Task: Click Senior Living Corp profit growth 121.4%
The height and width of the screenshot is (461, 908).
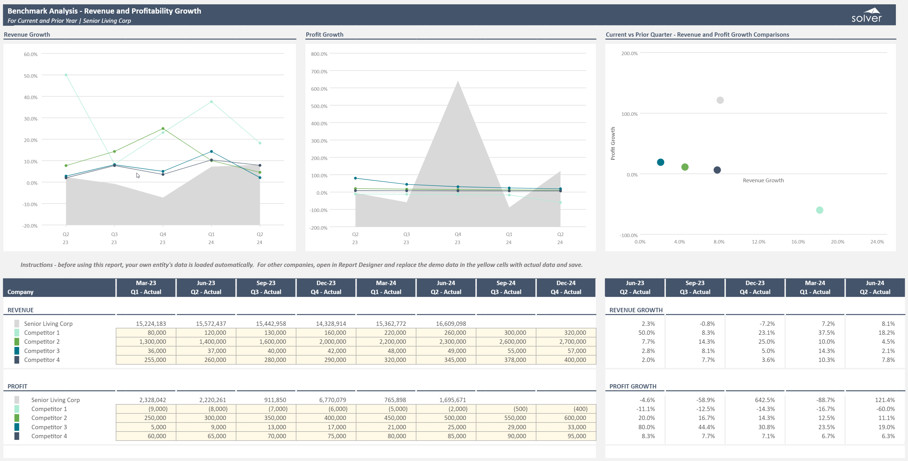Action: click(x=885, y=400)
